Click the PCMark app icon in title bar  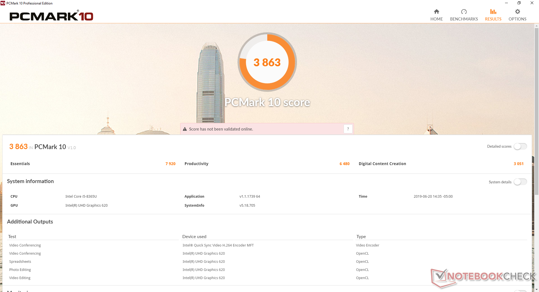(x=3, y=3)
